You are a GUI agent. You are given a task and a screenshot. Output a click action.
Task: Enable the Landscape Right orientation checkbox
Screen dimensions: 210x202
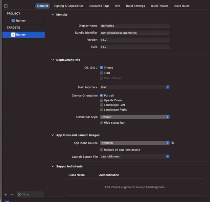click(101, 110)
